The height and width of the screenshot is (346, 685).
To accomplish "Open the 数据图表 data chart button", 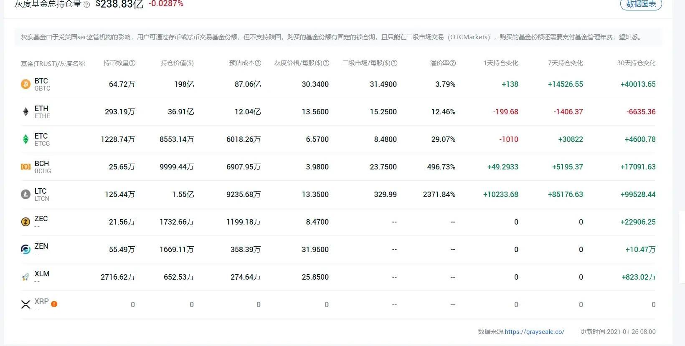I will (641, 4).
